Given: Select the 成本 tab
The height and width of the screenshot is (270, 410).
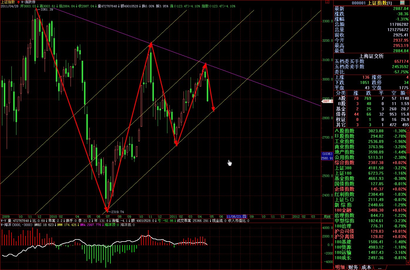Looking at the screenshot, I should 366,267.
